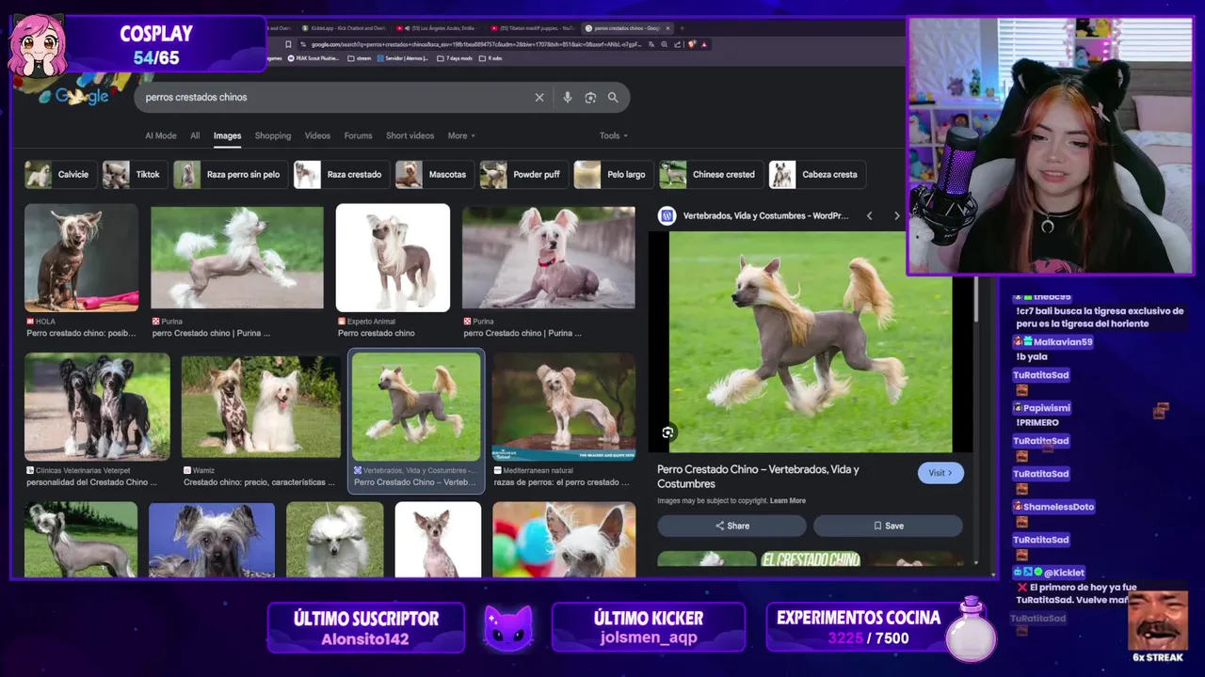The width and height of the screenshot is (1205, 677).
Task: Open the Experto Animal dog thumbnail
Action: [x=393, y=258]
